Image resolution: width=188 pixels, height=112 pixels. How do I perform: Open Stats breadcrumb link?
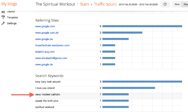click(85, 4)
